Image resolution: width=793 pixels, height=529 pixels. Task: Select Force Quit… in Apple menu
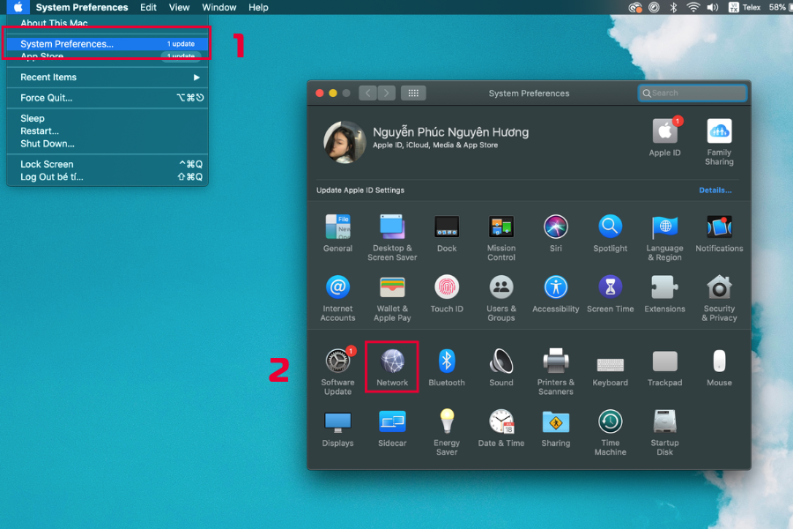47,98
